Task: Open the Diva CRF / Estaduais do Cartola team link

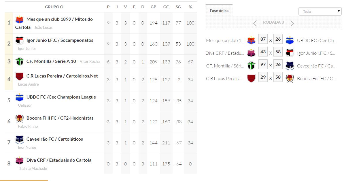Action: 59,160
